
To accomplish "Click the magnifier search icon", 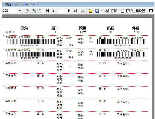I will (83, 11).
